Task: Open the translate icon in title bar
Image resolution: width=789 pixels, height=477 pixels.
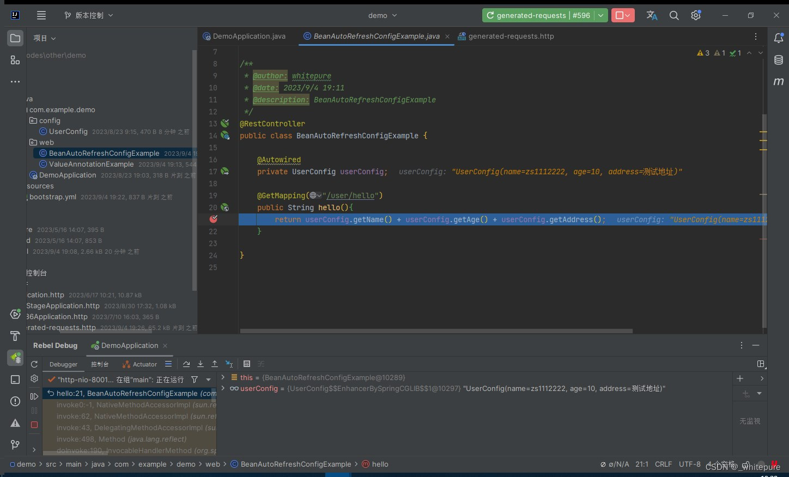Action: click(652, 15)
